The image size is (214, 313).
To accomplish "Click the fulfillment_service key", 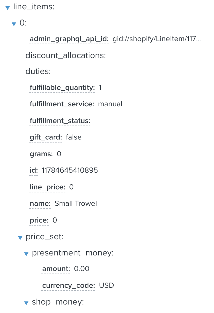I will (x=61, y=104).
